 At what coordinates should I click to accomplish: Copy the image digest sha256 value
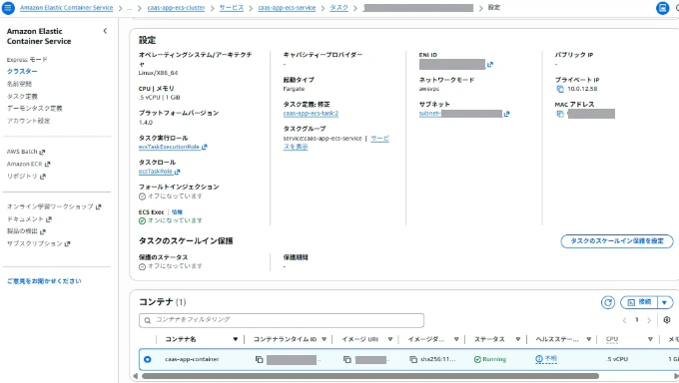point(413,360)
